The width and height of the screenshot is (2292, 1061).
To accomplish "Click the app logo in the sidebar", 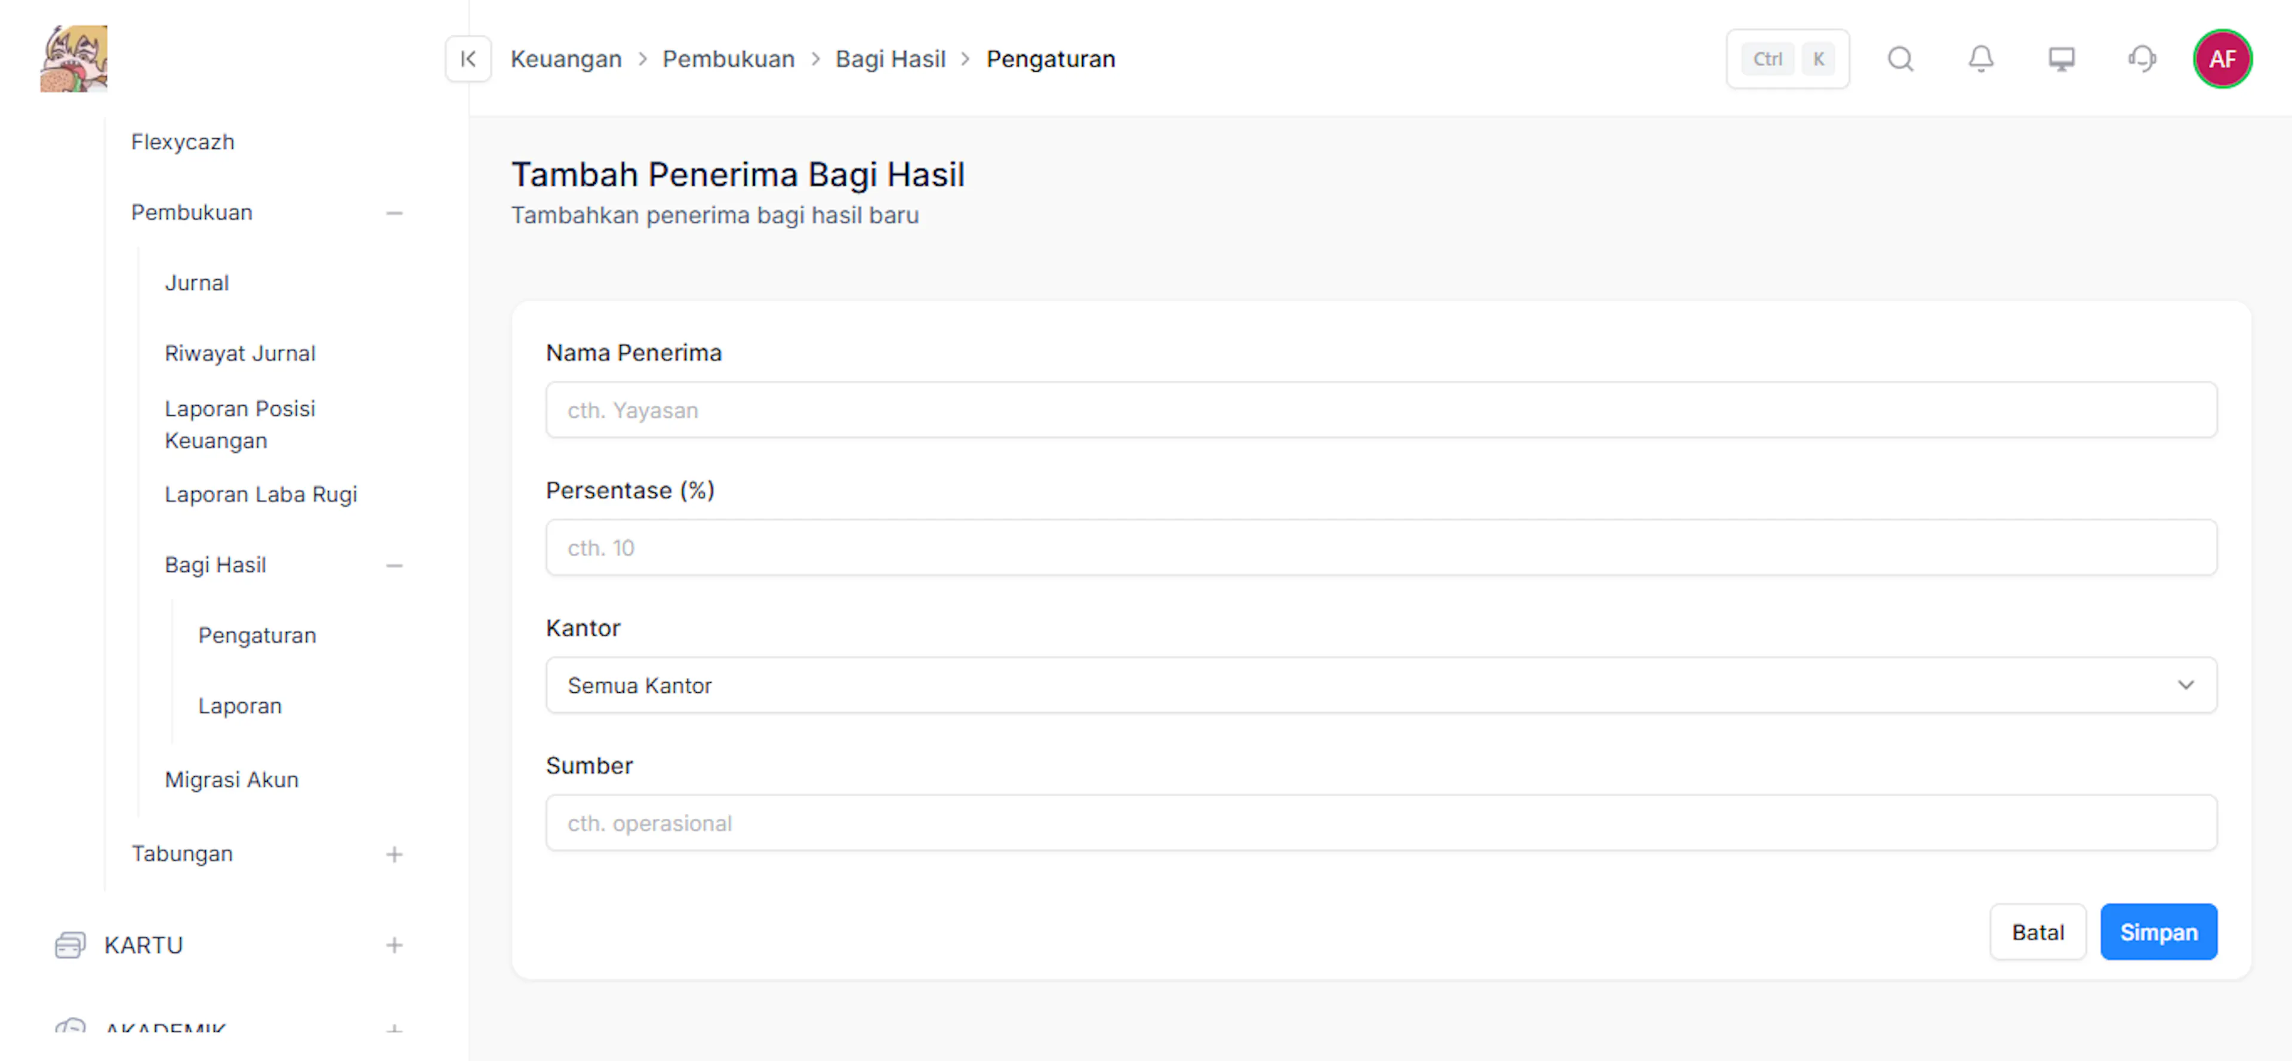I will tap(74, 58).
